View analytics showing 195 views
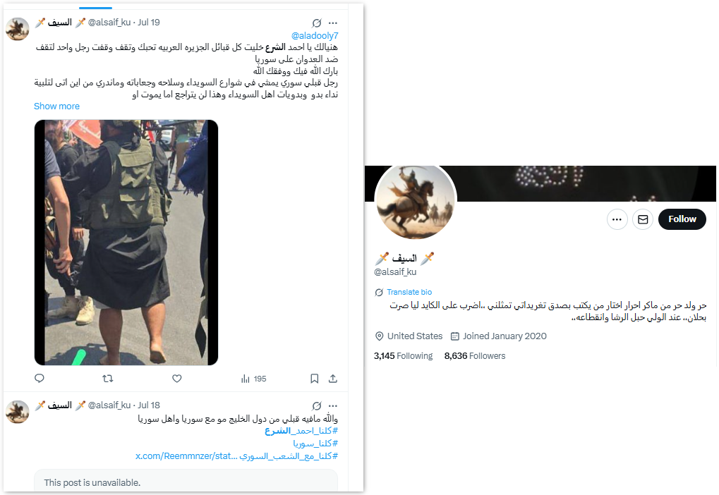 253,379
